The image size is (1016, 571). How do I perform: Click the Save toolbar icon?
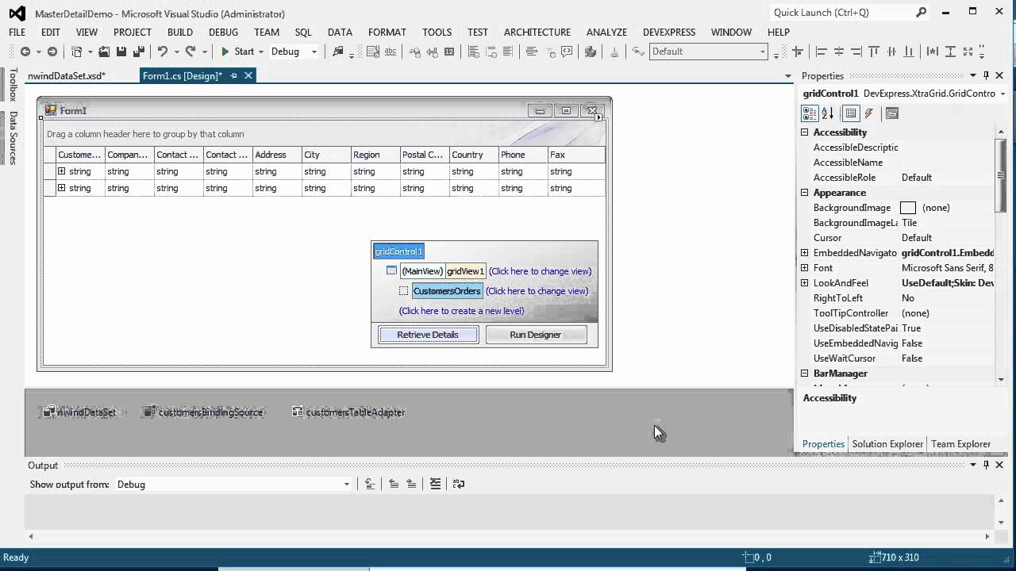[x=121, y=52]
